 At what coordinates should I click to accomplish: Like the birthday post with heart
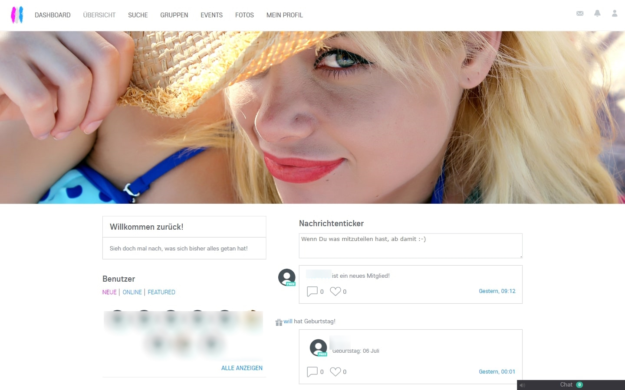click(335, 372)
